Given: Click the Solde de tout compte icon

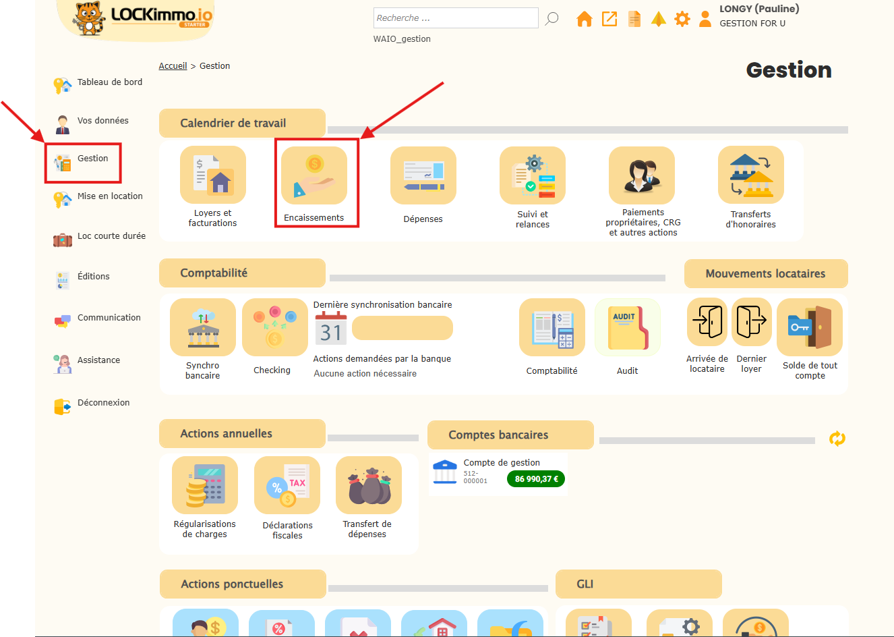Looking at the screenshot, I should coord(810,327).
